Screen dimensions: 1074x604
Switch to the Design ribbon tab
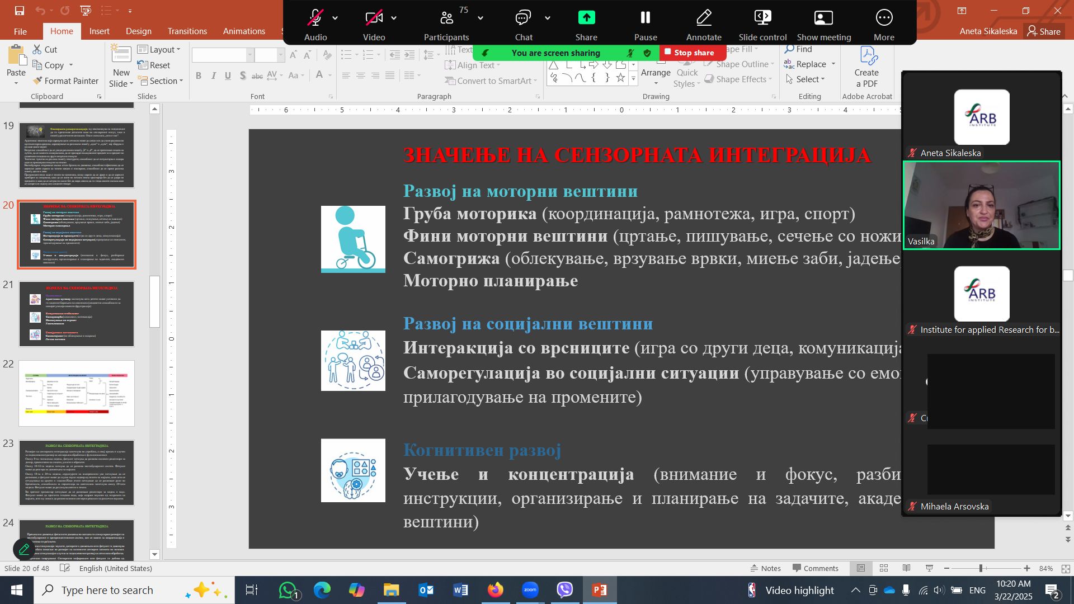(138, 31)
